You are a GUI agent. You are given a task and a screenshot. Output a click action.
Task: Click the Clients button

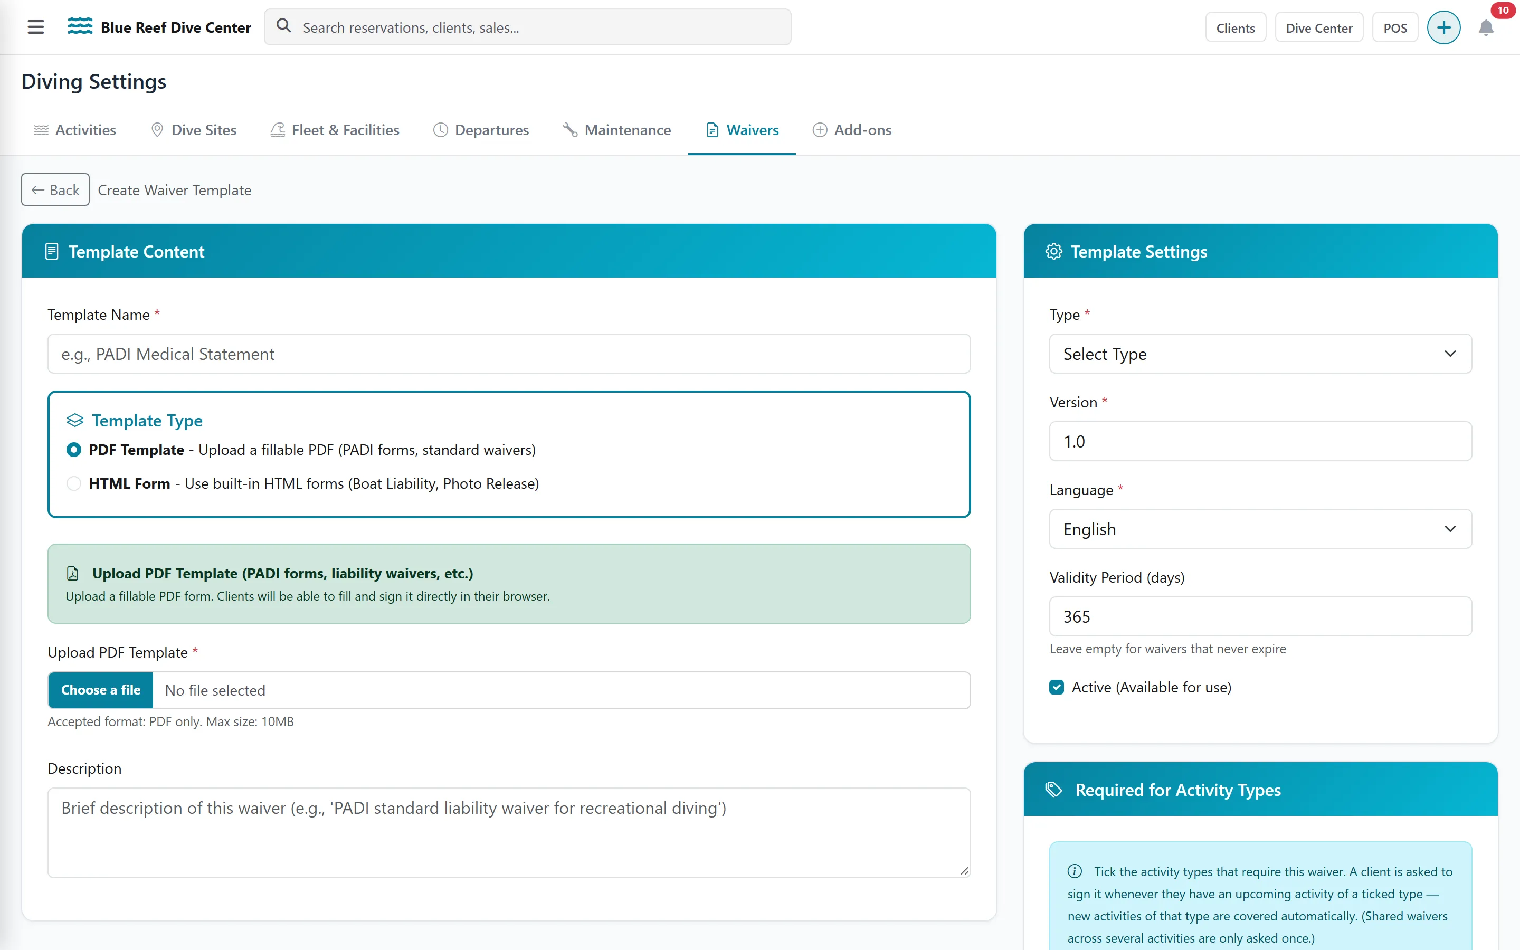tap(1235, 27)
